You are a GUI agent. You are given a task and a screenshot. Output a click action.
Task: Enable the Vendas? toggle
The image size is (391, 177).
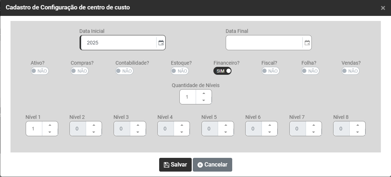coord(350,71)
